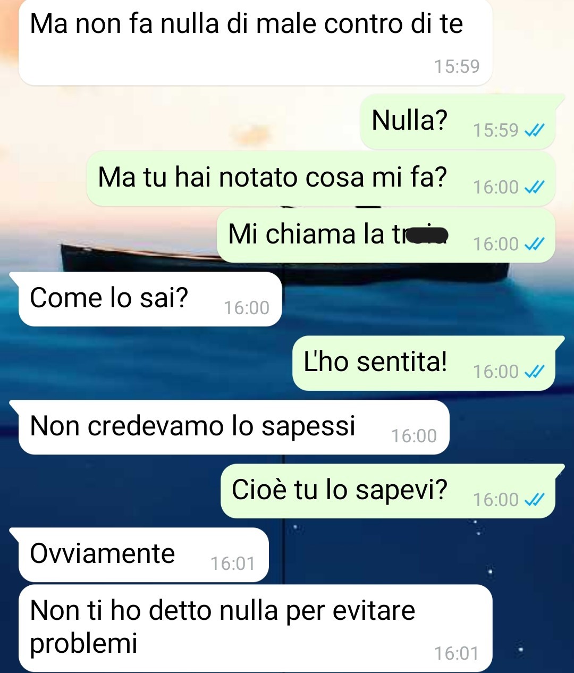Screen dimensions: 574x673
Task: Select the 'Ma tu hai notato cosa mi fa?' bubble
Action: pyautogui.click(x=321, y=178)
